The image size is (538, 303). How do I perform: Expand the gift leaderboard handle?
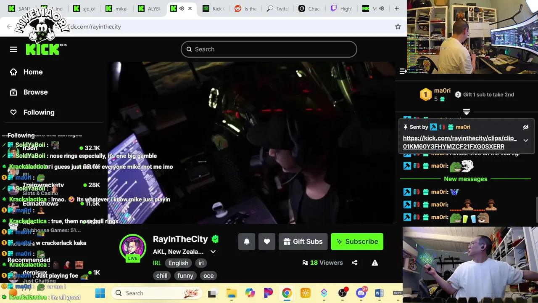(466, 112)
